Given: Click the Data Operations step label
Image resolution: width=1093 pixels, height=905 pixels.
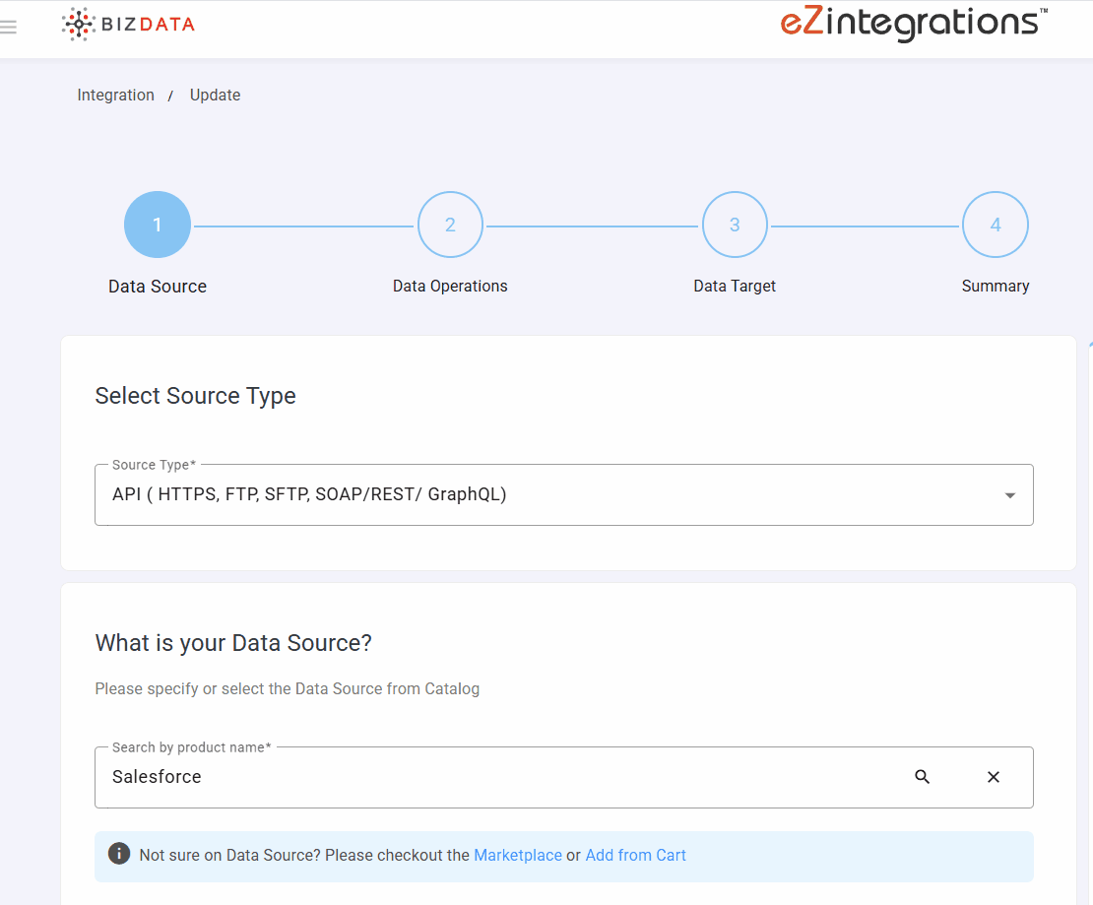Looking at the screenshot, I should click(x=450, y=287).
